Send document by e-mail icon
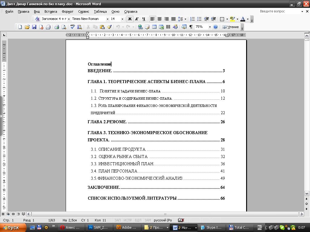 tap(48, 27)
